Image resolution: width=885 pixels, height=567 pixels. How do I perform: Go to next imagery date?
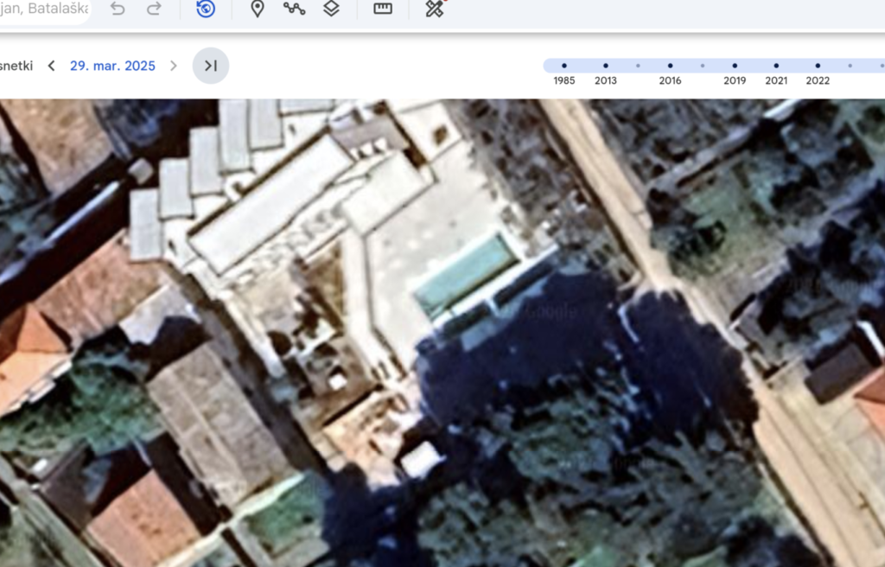[x=174, y=66]
